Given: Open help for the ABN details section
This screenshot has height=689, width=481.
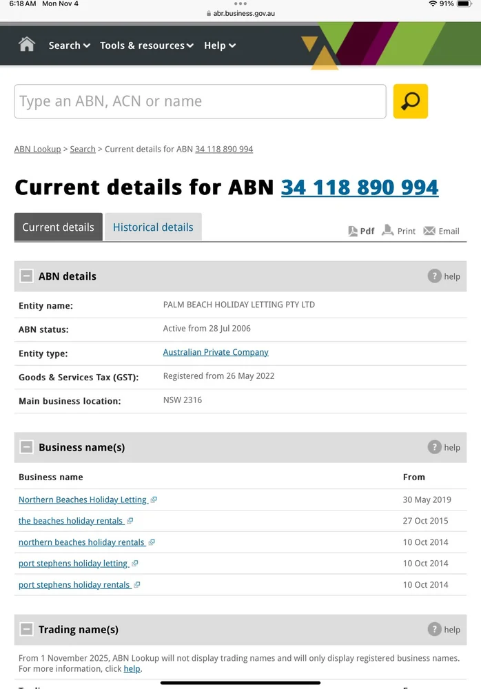Looking at the screenshot, I should pos(444,276).
